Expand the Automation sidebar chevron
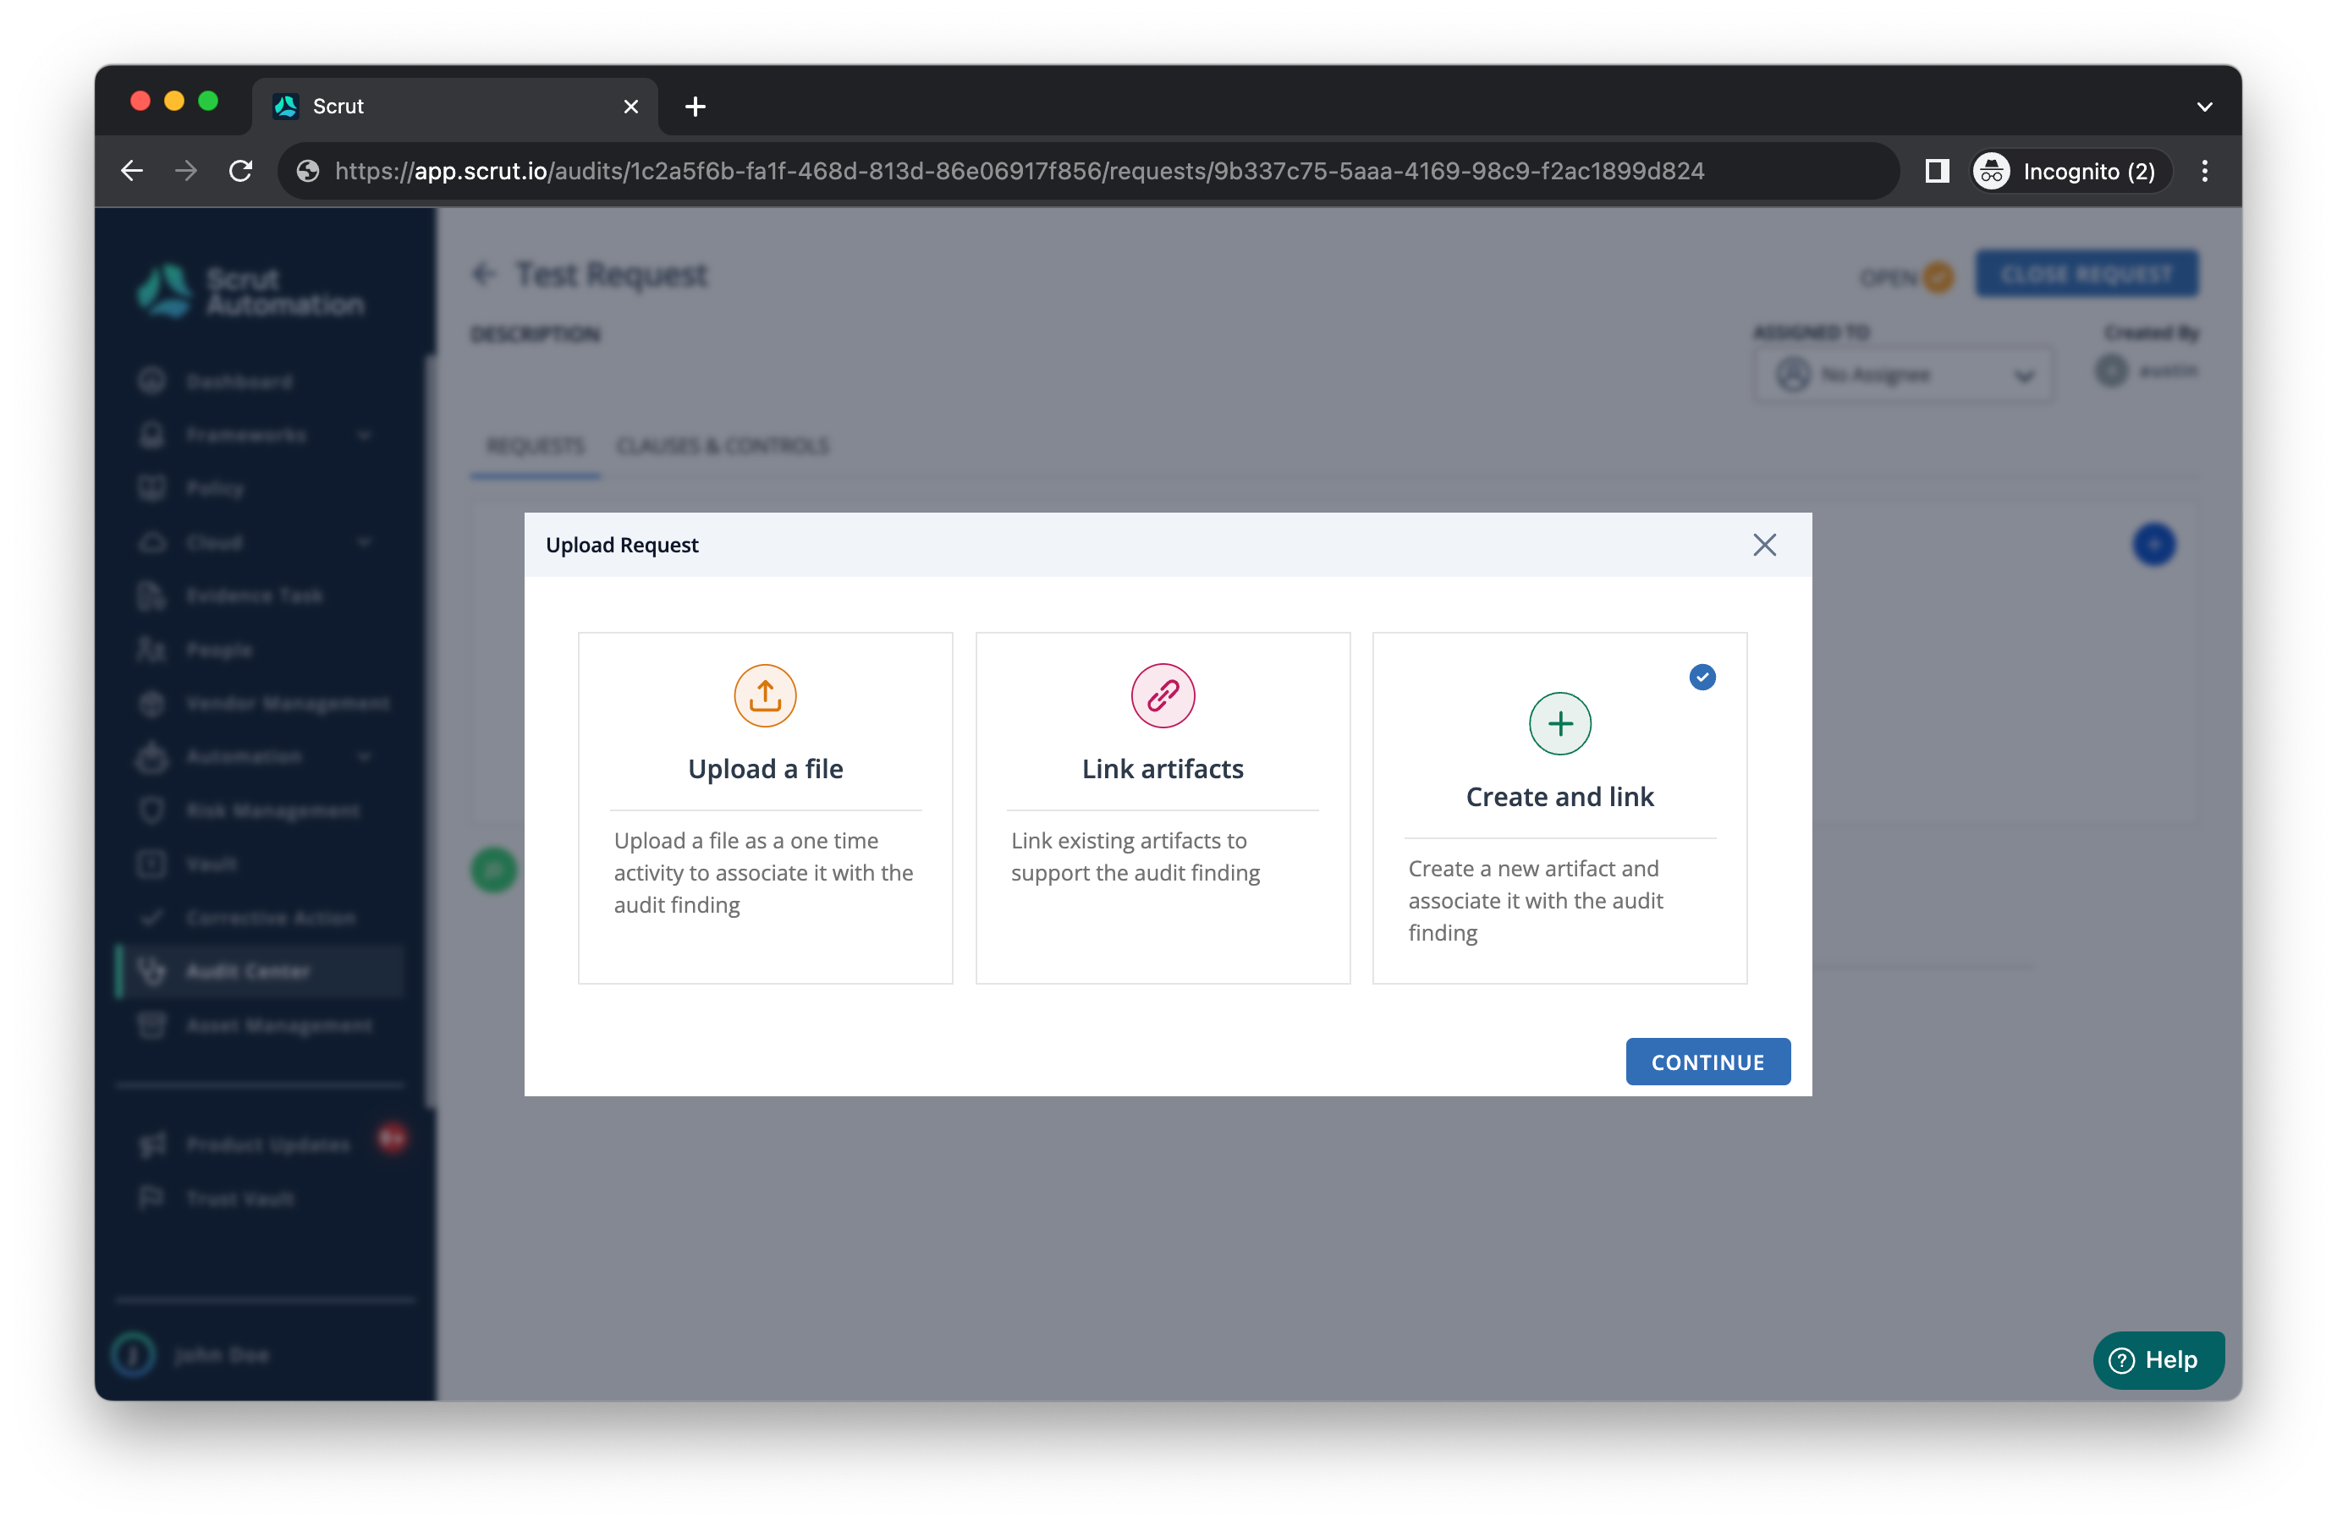Screen dimensions: 2337x1526 (x=365, y=756)
